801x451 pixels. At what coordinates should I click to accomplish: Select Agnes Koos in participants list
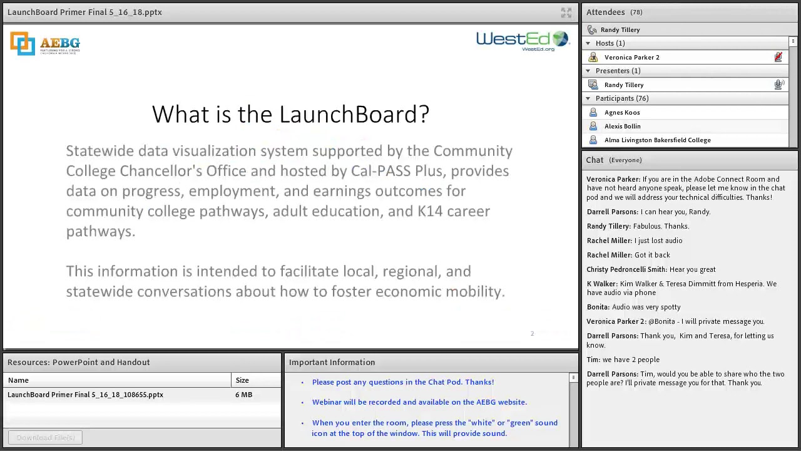[685, 112]
